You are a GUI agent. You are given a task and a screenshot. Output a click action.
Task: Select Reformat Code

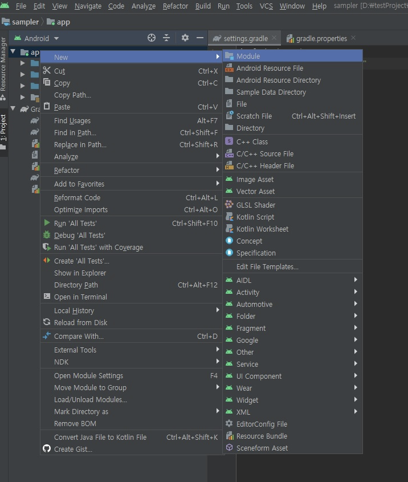click(131, 197)
